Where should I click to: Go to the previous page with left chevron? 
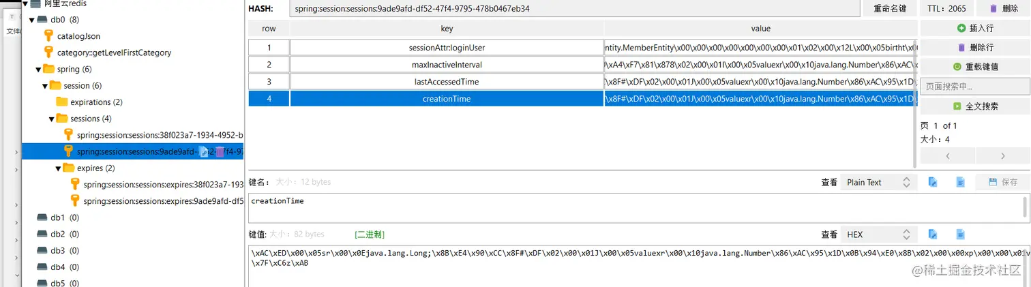tap(947, 156)
